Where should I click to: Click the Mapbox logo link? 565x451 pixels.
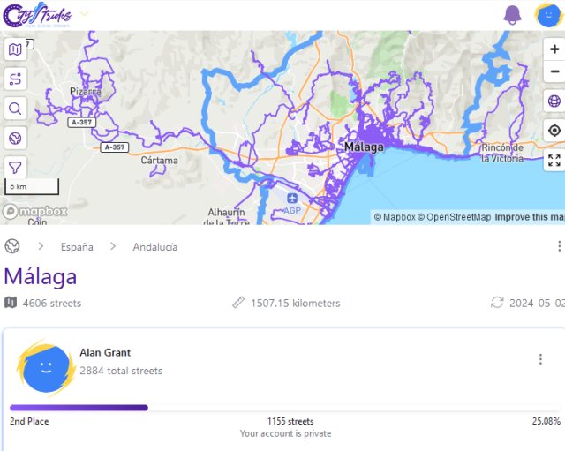[35, 212]
